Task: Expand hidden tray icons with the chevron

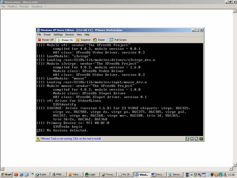Action: pyautogui.click(x=192, y=175)
